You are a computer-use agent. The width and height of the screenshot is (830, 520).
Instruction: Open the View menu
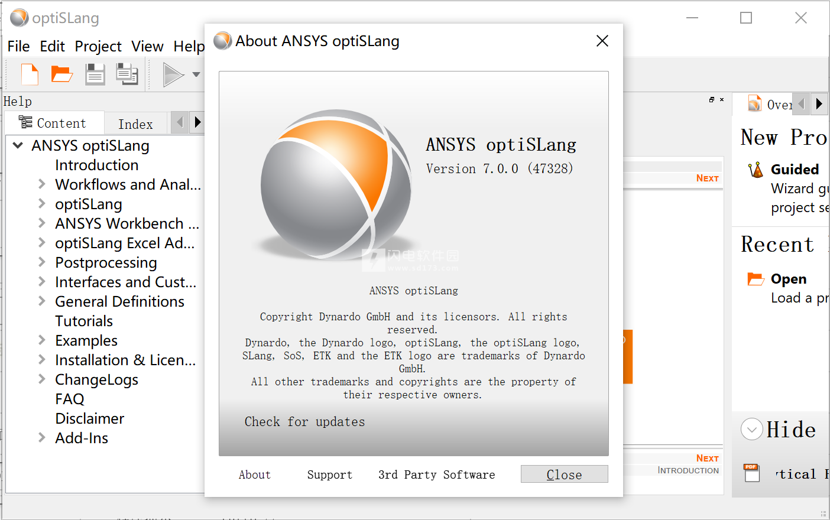(x=147, y=46)
